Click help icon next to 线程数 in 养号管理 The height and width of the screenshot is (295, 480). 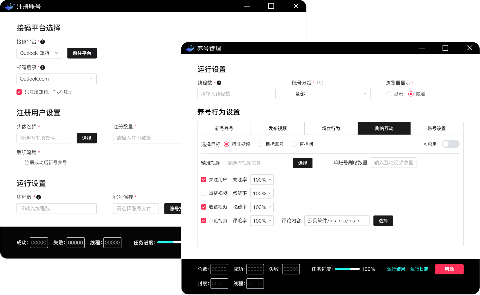coord(219,83)
